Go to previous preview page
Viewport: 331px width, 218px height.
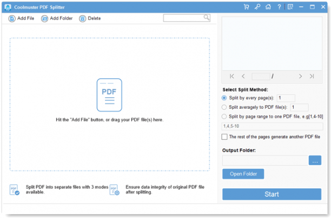[243, 76]
